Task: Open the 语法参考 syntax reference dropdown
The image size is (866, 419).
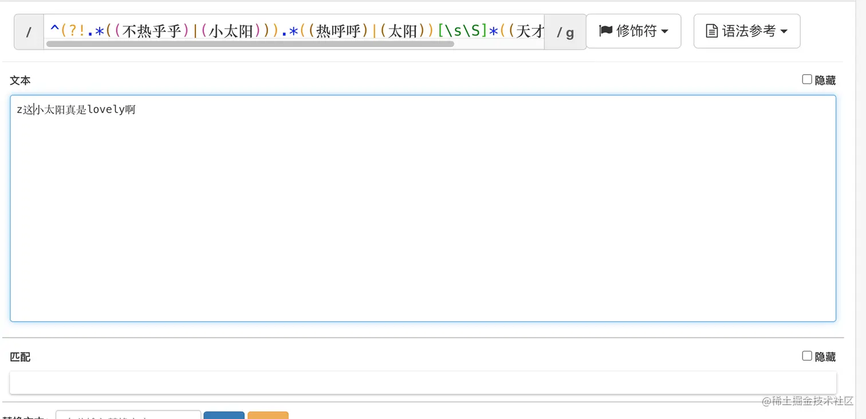Action: [x=746, y=31]
